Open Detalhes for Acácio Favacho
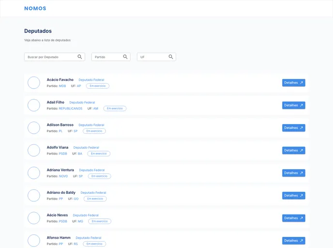Image resolution: width=333 pixels, height=248 pixels. (293, 83)
